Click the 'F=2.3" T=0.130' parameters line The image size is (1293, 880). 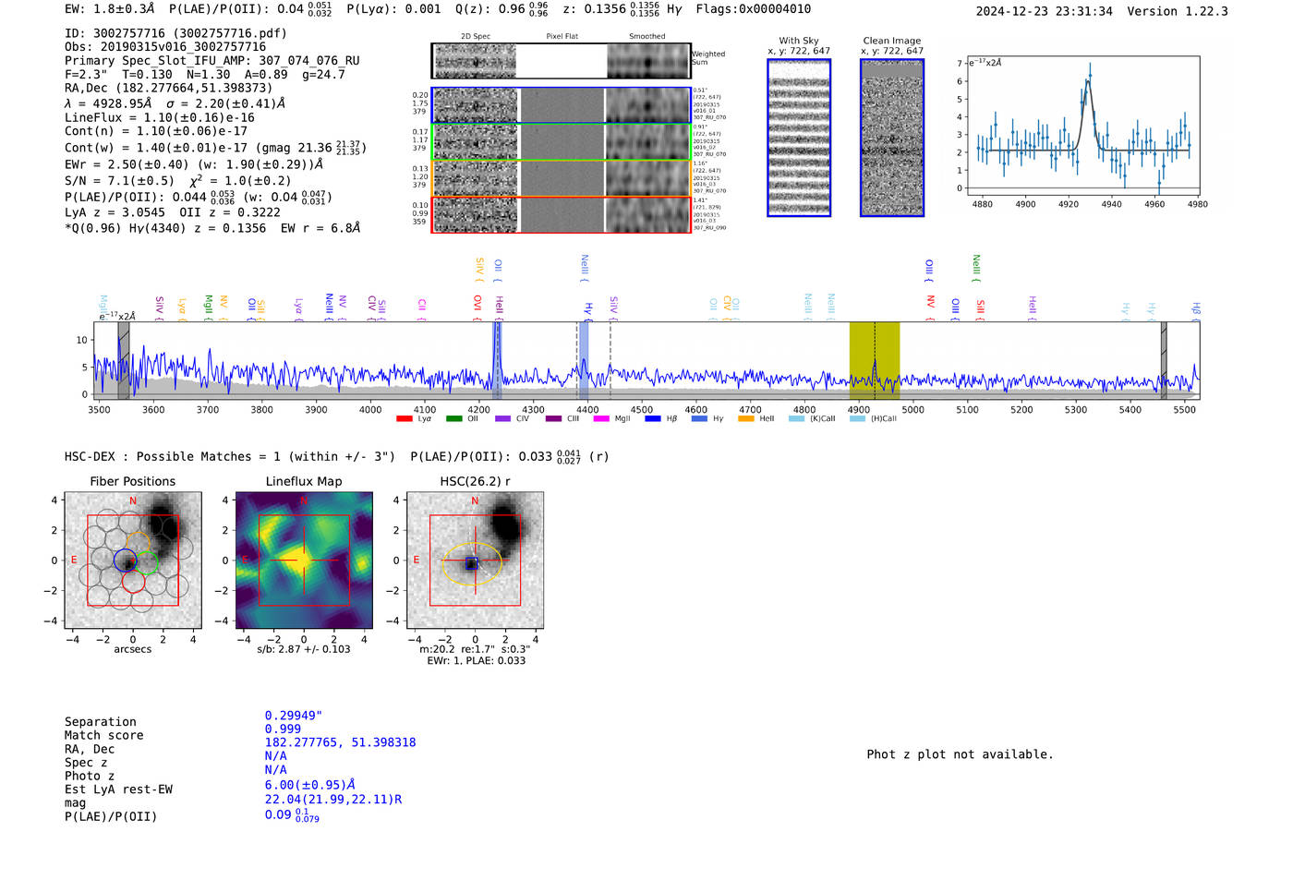click(205, 75)
